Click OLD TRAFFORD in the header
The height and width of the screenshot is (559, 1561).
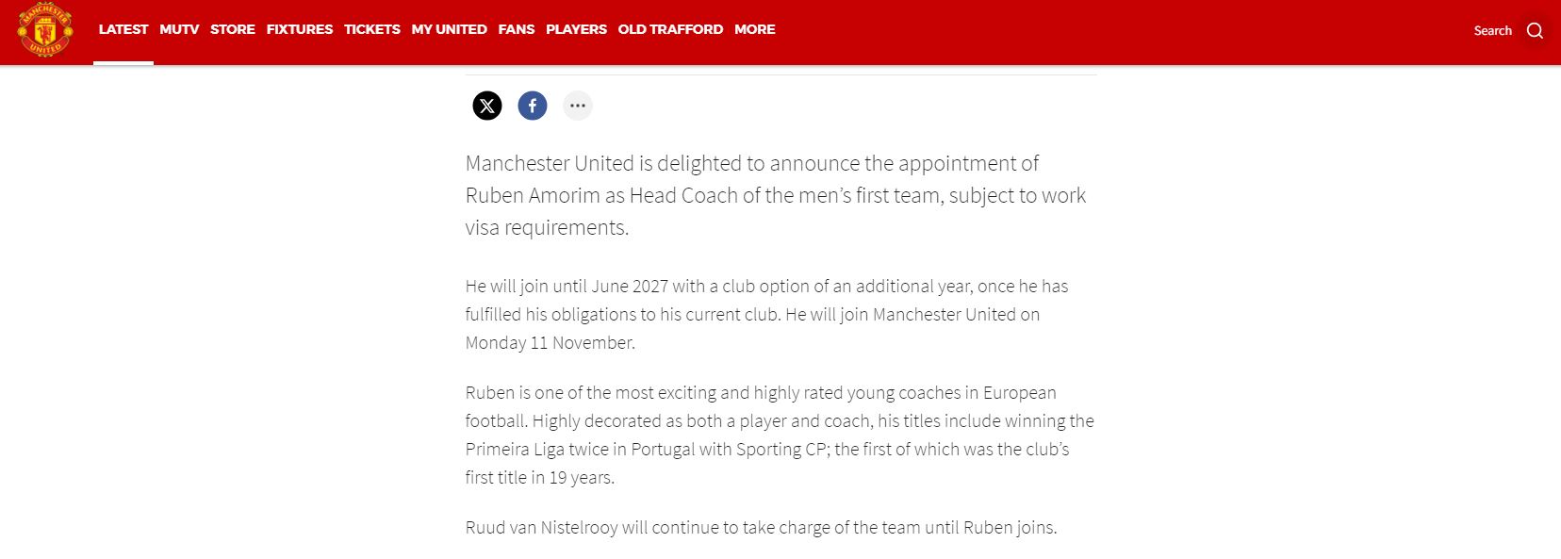pos(670,29)
